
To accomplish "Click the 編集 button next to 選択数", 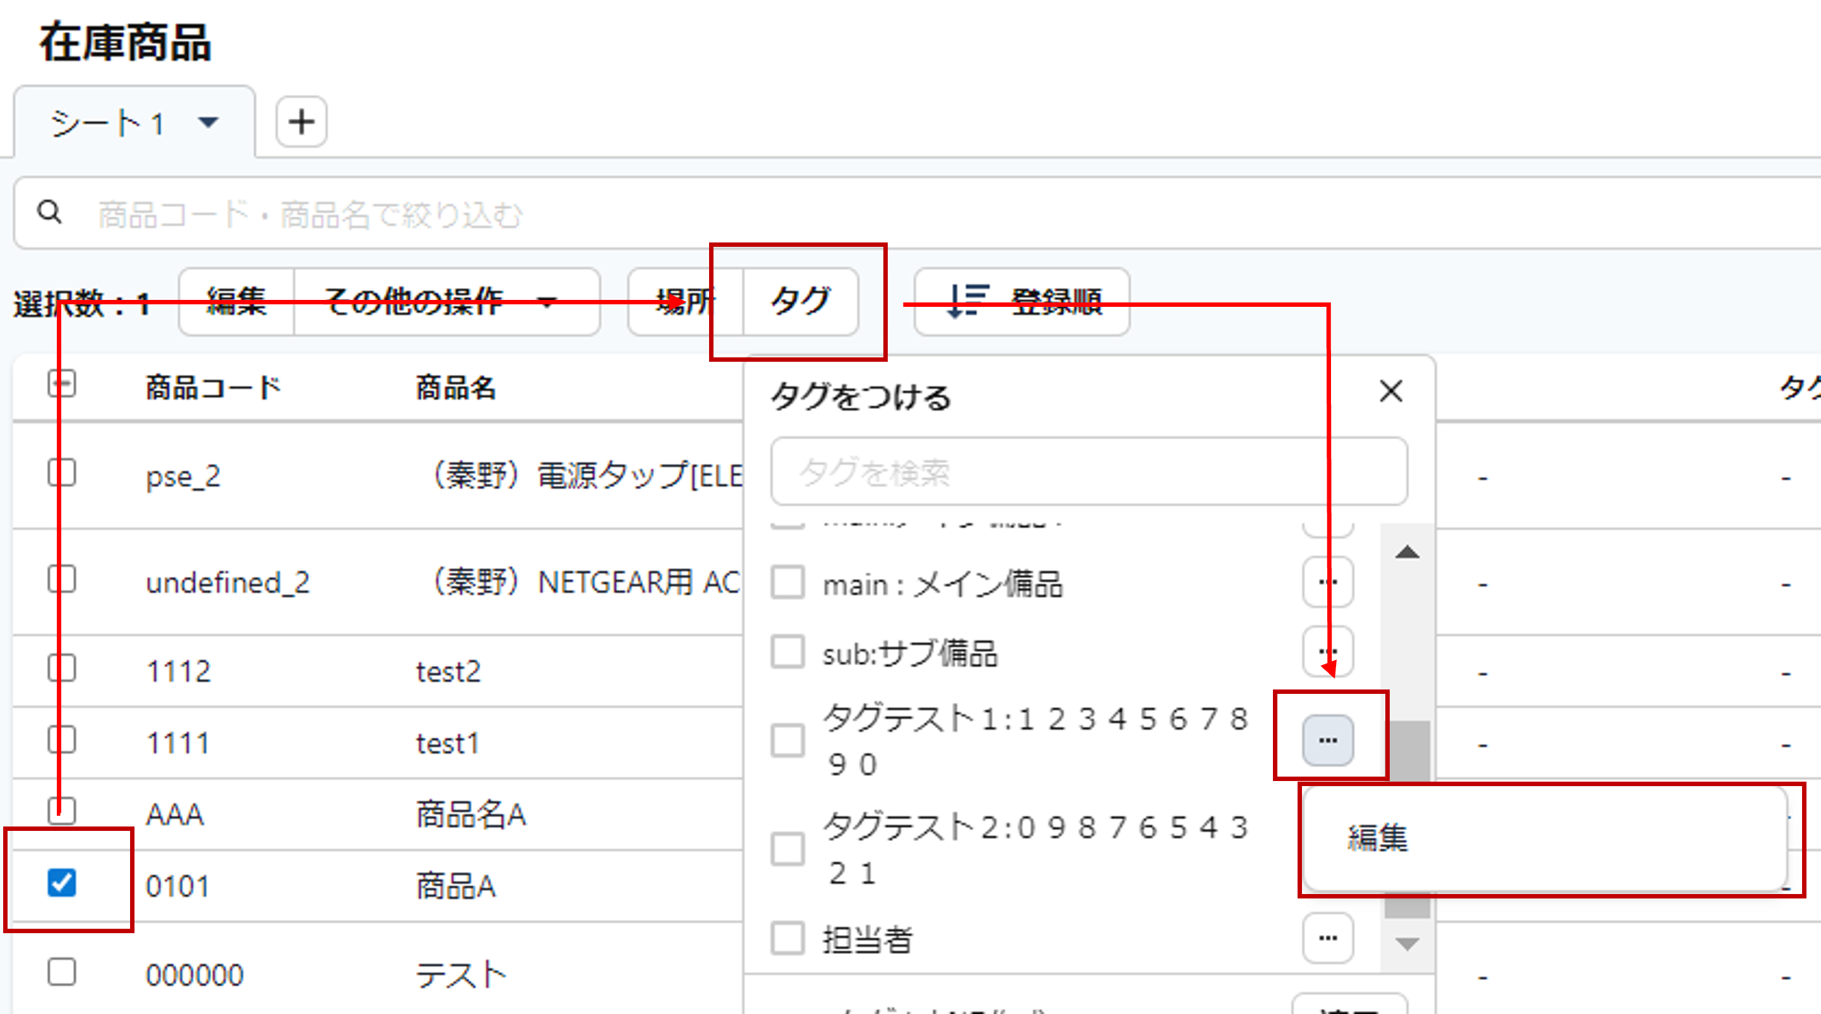I will 236,302.
